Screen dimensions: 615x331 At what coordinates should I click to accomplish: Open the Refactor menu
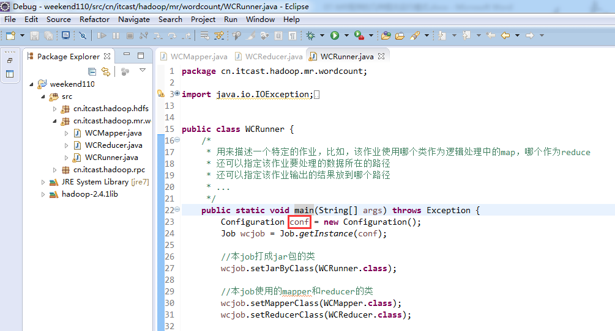point(94,19)
